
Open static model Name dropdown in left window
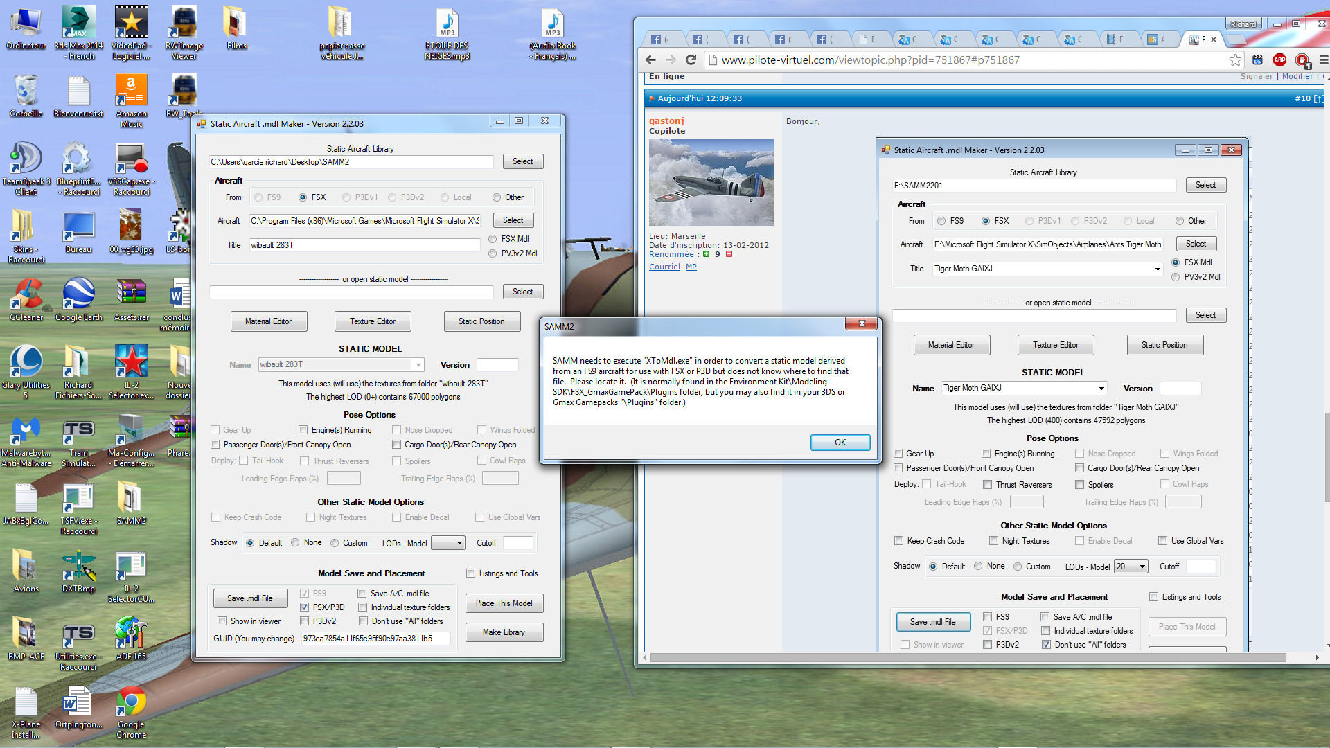[x=418, y=364]
